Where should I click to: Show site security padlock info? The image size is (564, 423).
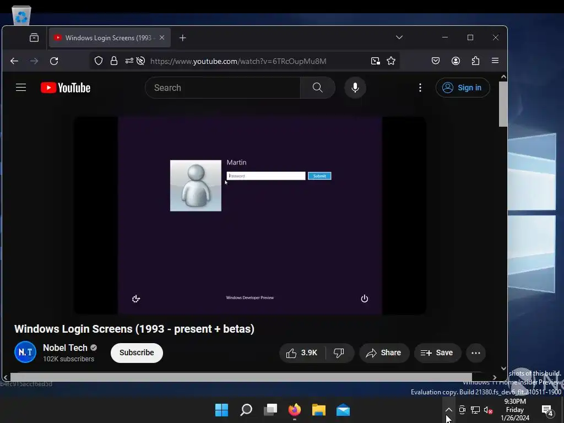tap(114, 61)
